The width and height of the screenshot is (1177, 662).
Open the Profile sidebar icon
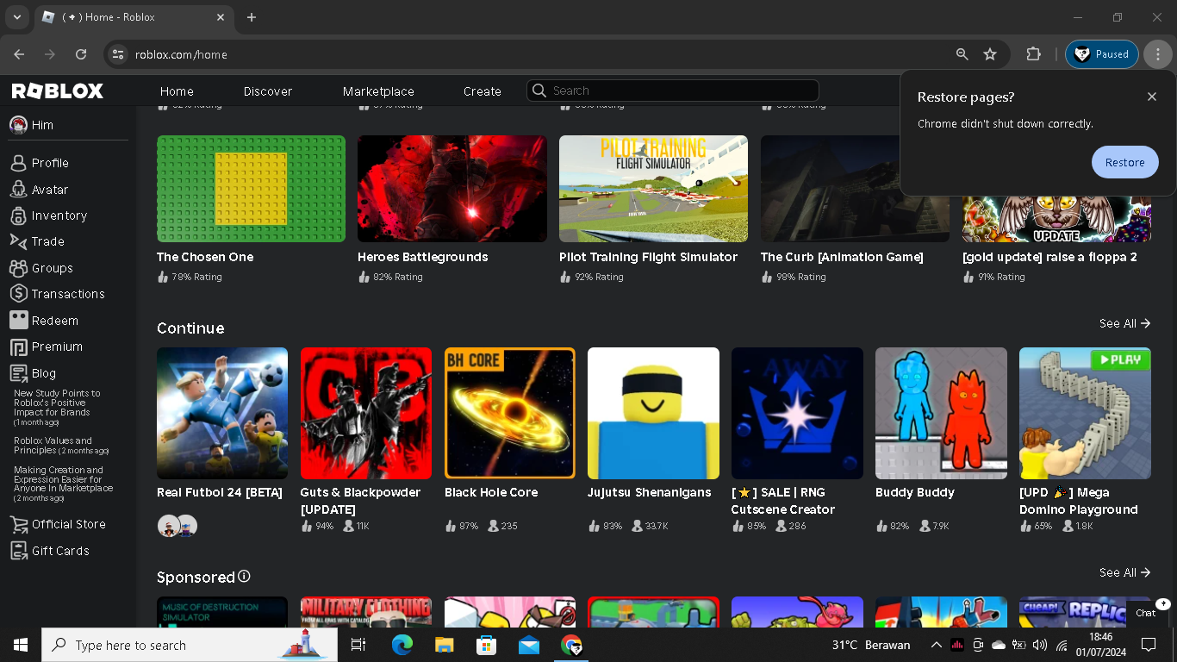click(x=18, y=163)
